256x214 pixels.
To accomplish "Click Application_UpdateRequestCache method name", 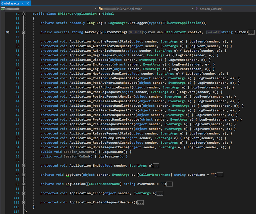I will tap(99, 147).
